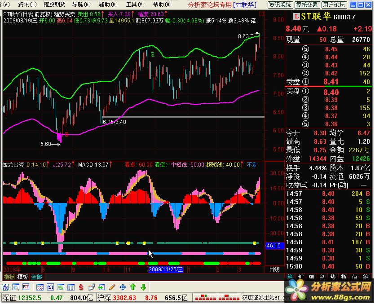
Task: Open the 工具 menu
Action: (x=135, y=4)
